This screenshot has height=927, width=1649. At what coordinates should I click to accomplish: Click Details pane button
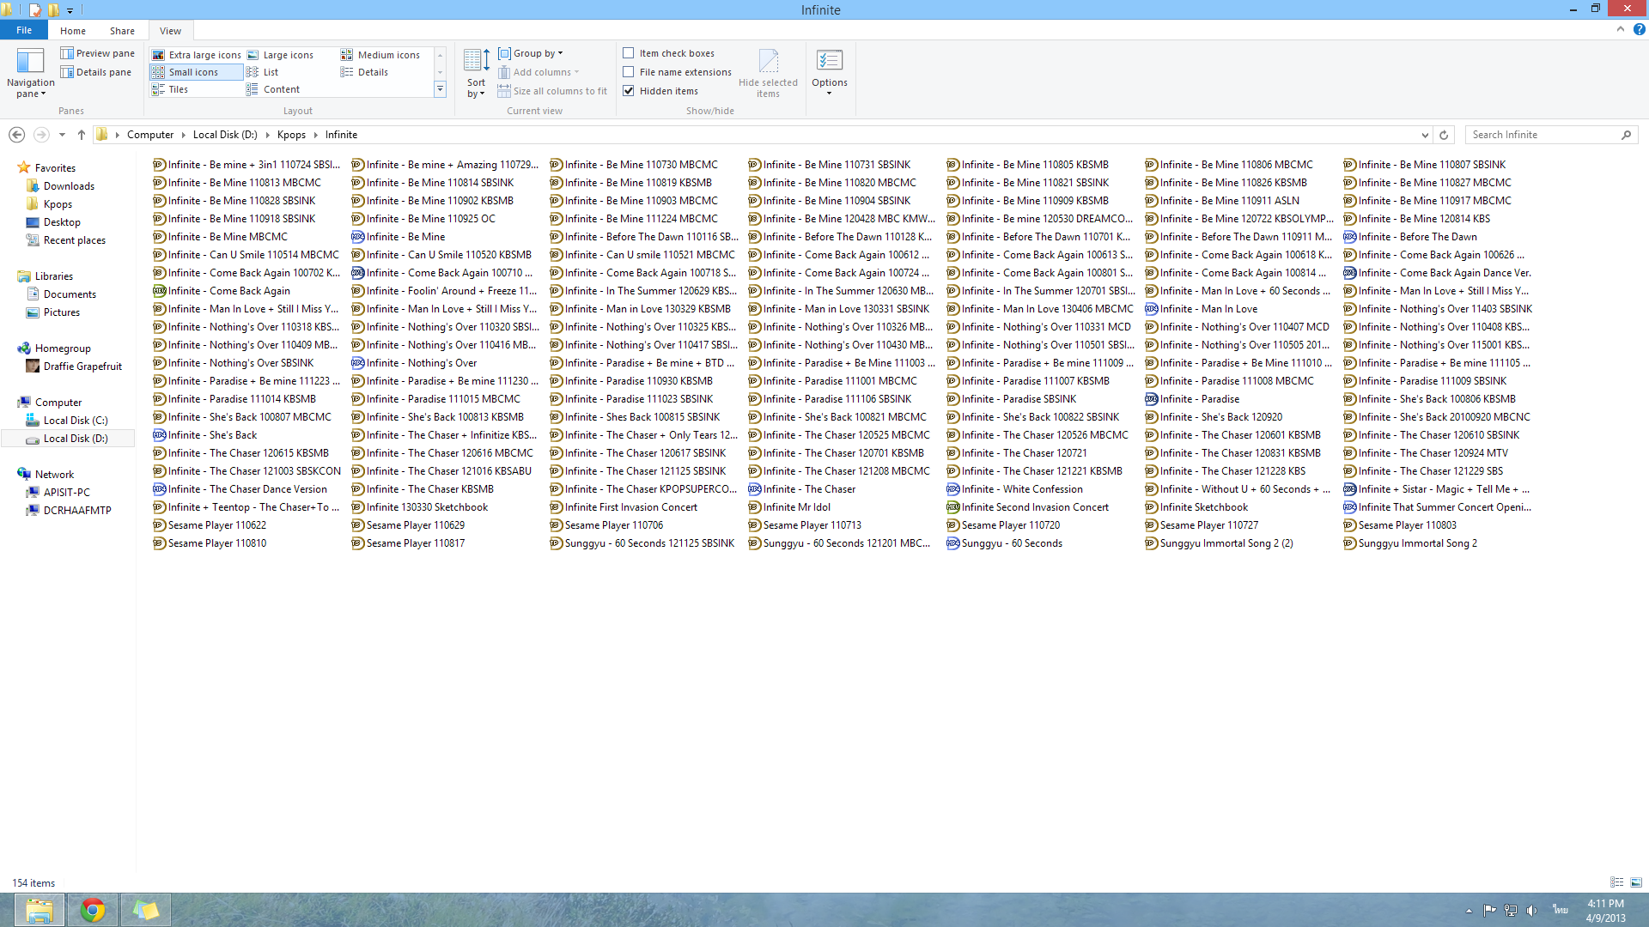coord(96,72)
